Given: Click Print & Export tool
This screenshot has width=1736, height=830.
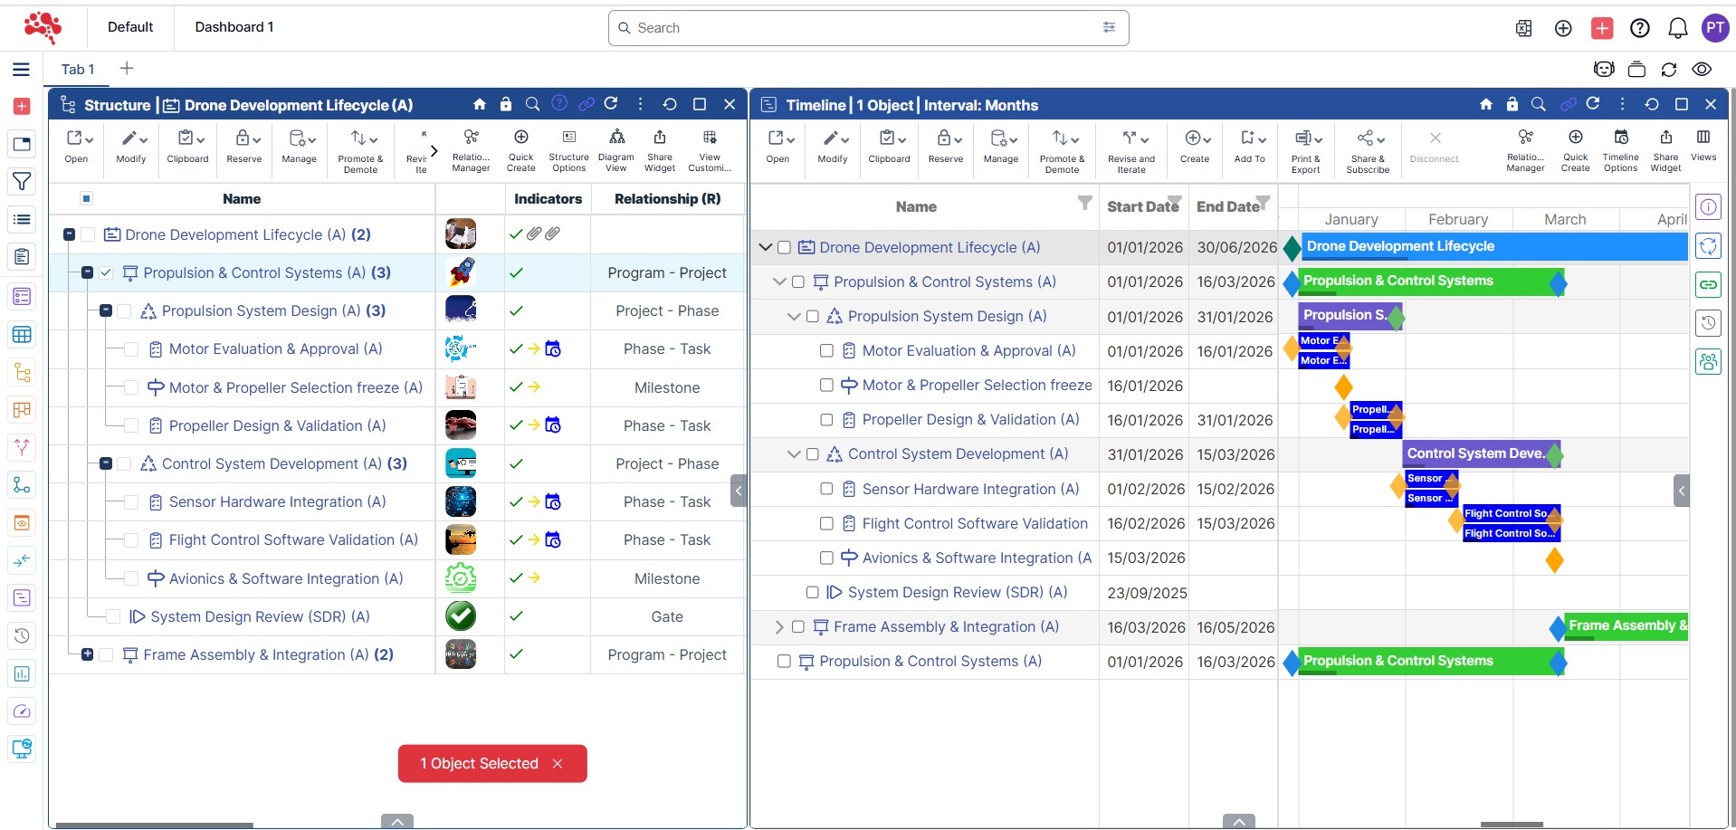Looking at the screenshot, I should [1305, 149].
